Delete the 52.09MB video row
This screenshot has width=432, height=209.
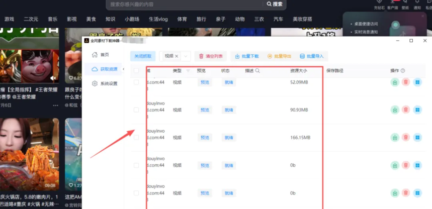(x=406, y=82)
